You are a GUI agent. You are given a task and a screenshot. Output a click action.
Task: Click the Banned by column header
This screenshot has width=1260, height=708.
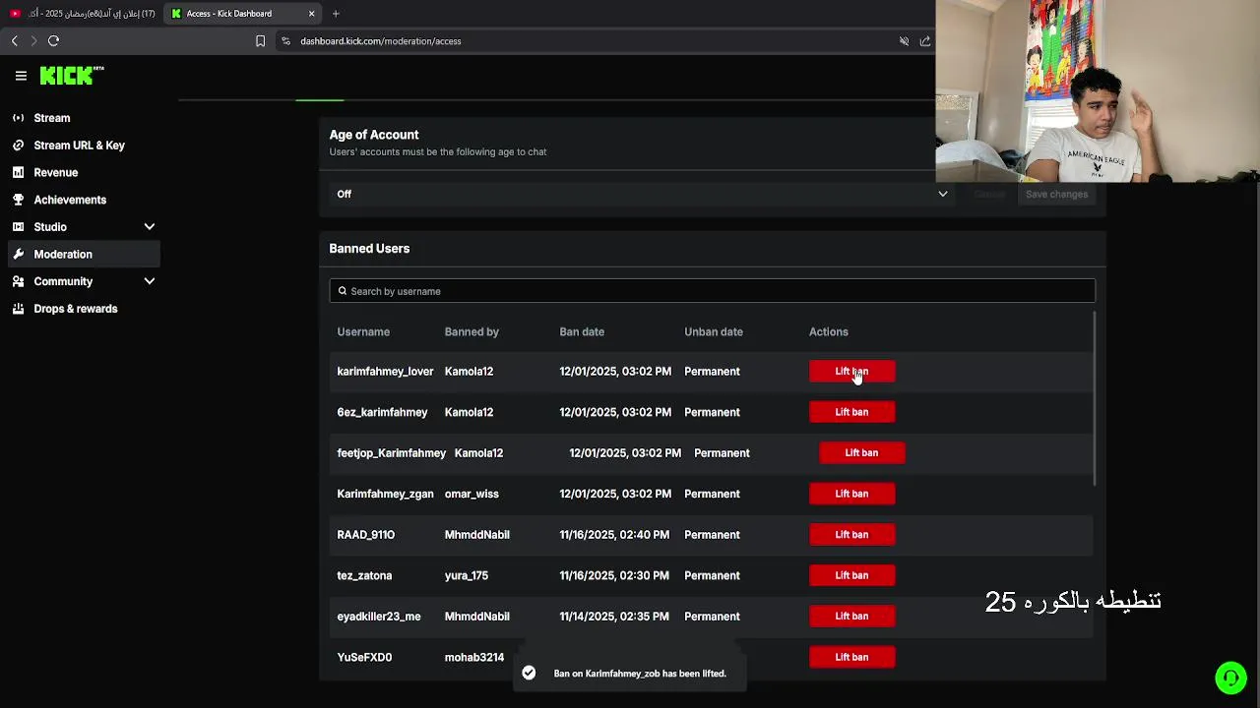tap(472, 332)
